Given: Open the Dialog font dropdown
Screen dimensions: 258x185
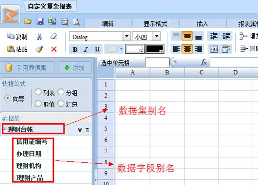Looking at the screenshot, I should coord(127,36).
